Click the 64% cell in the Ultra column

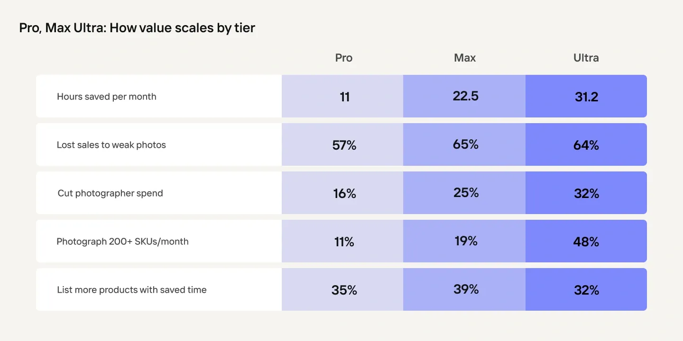(586, 145)
